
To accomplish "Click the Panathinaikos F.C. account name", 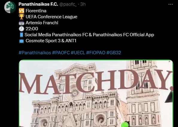I will click(x=38, y=4).
